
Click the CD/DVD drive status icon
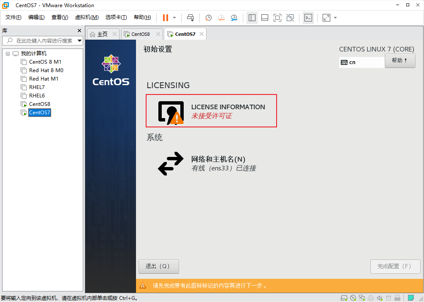pyautogui.click(x=353, y=298)
